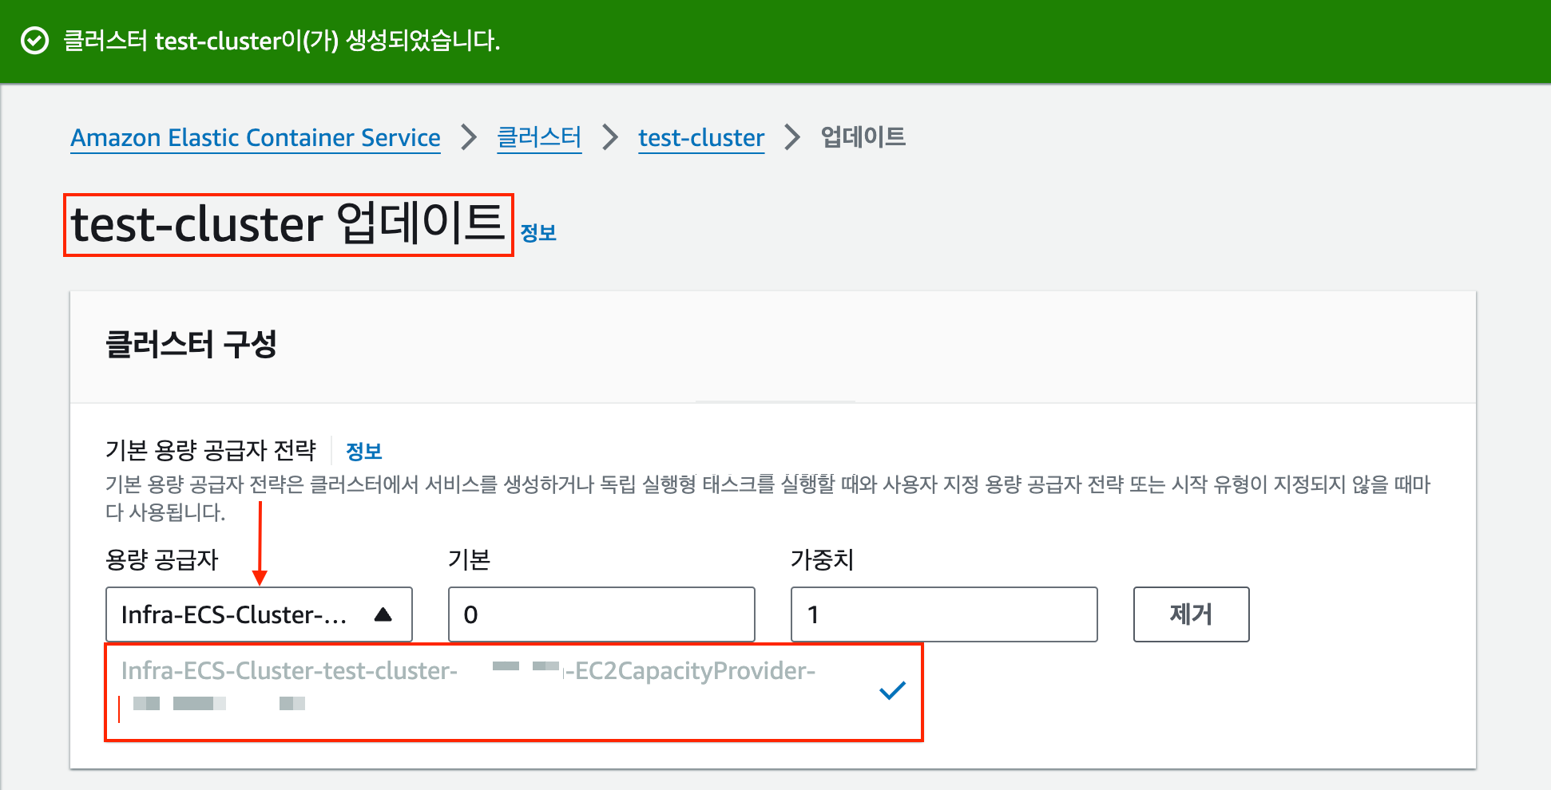Select the 가중치 weight input field
Screen dimensions: 1551x790
tap(943, 614)
